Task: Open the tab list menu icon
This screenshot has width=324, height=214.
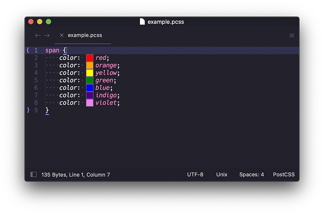Action: [x=292, y=36]
